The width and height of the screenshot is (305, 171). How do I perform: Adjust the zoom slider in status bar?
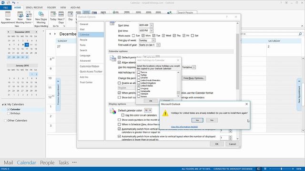[281, 169]
